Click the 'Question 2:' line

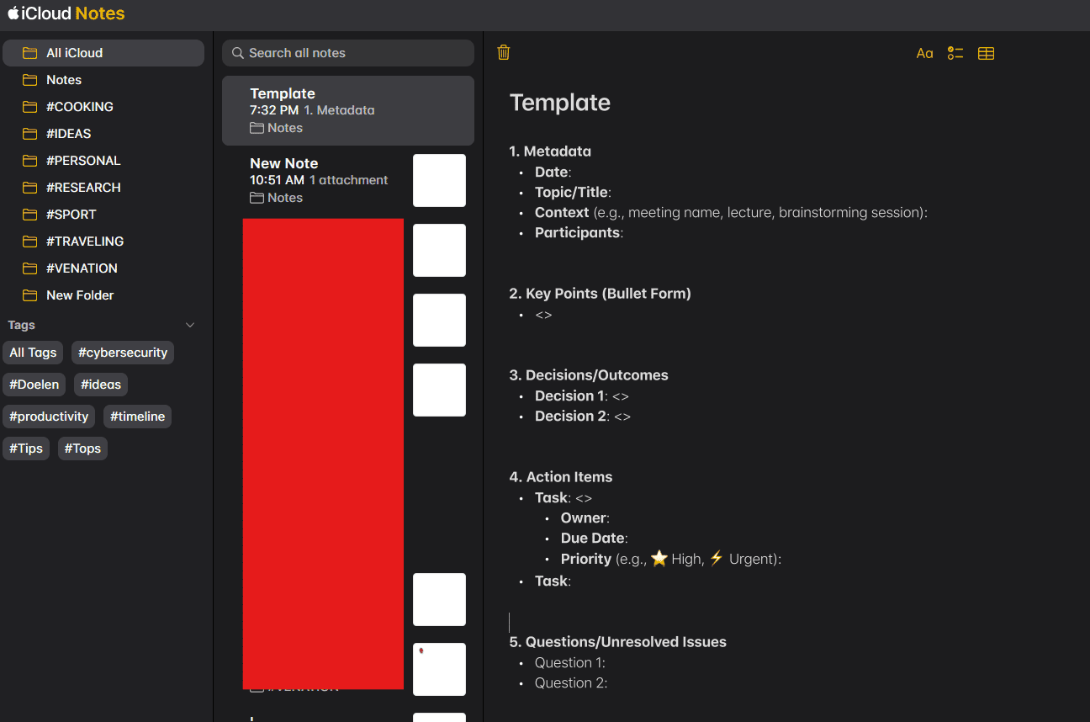point(571,682)
